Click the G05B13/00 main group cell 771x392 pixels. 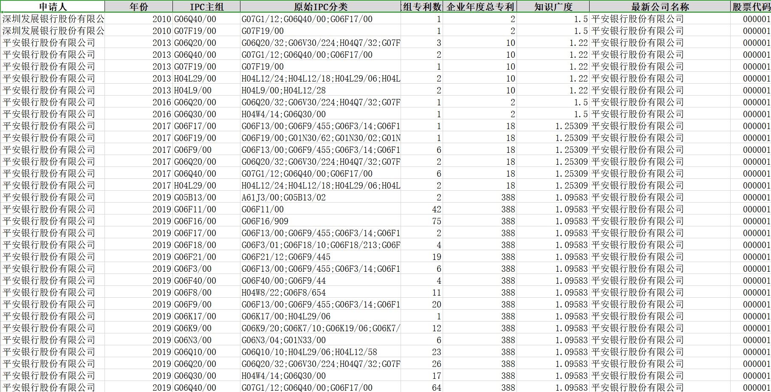click(195, 197)
